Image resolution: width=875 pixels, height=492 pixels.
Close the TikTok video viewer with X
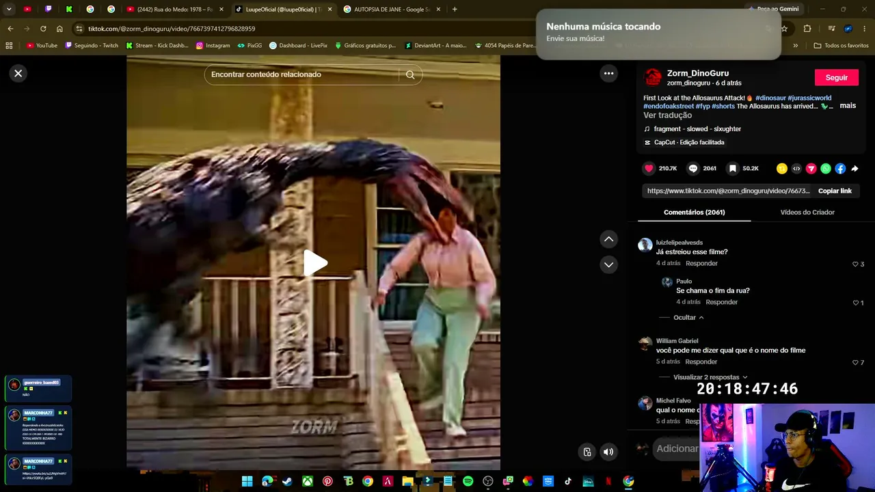[18, 73]
